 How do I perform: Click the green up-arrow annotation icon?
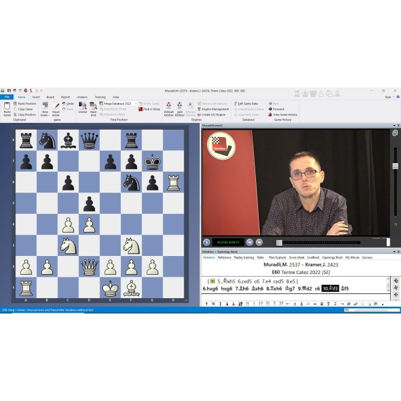207,304
